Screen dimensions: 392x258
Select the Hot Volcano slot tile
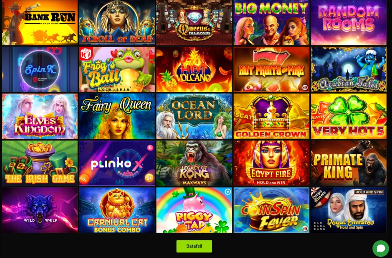(x=194, y=70)
